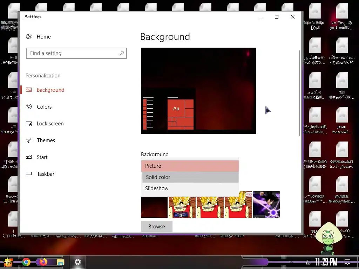Screen dimensions: 359x269
Task: Click the Background picture-frame icon
Action: pos(29,90)
